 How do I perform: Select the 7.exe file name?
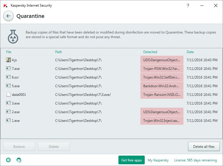click(x=16, y=69)
